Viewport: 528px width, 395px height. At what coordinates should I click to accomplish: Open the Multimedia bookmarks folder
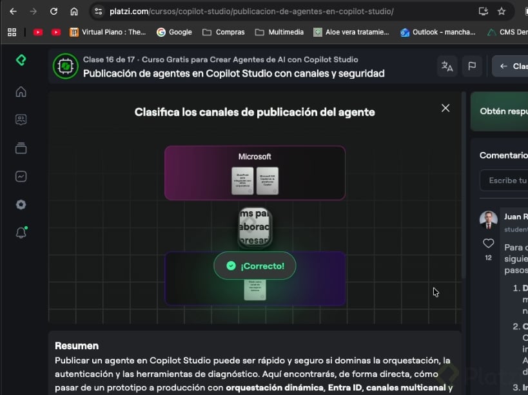click(x=280, y=32)
